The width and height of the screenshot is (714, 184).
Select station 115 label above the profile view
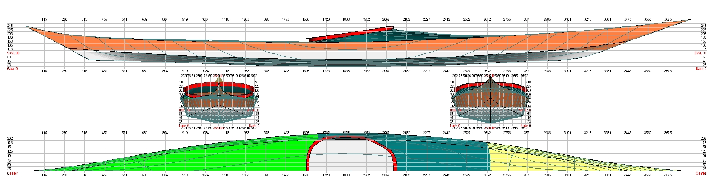[x=44, y=20]
